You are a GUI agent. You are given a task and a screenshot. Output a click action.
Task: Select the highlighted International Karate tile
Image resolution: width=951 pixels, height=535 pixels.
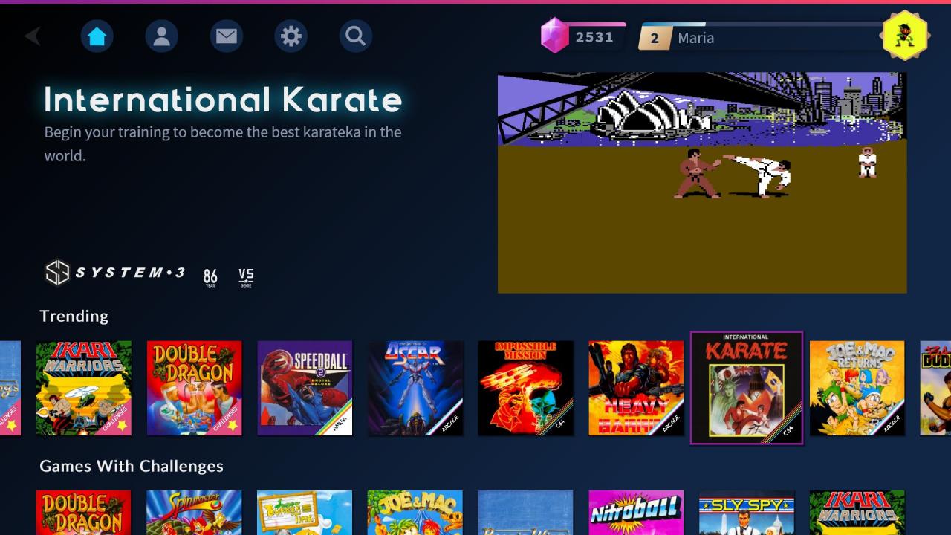(x=747, y=388)
